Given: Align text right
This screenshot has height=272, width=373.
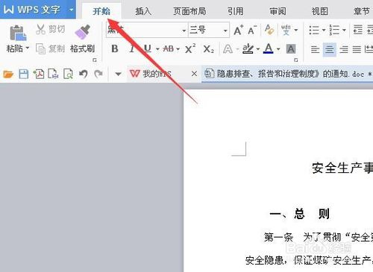Looking at the screenshot, I should [x=344, y=49].
